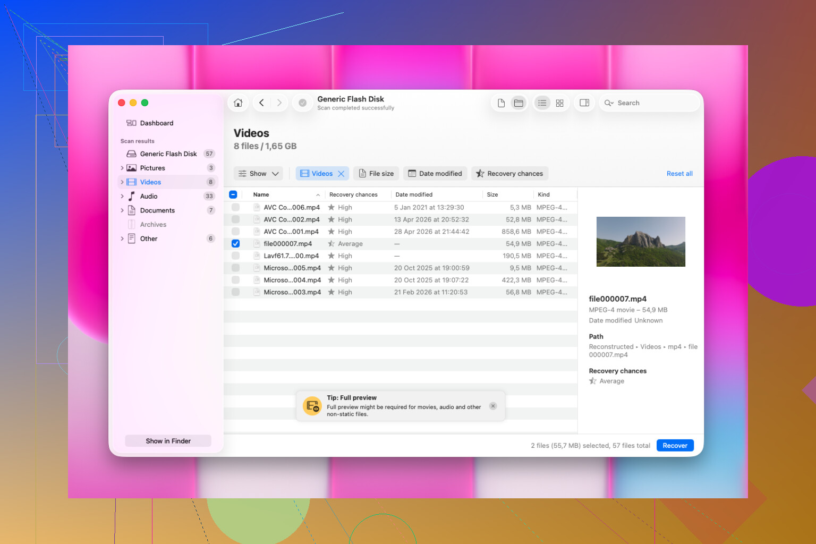Check the box for Microso...003.mp4
This screenshot has height=544, width=816.
point(235,292)
